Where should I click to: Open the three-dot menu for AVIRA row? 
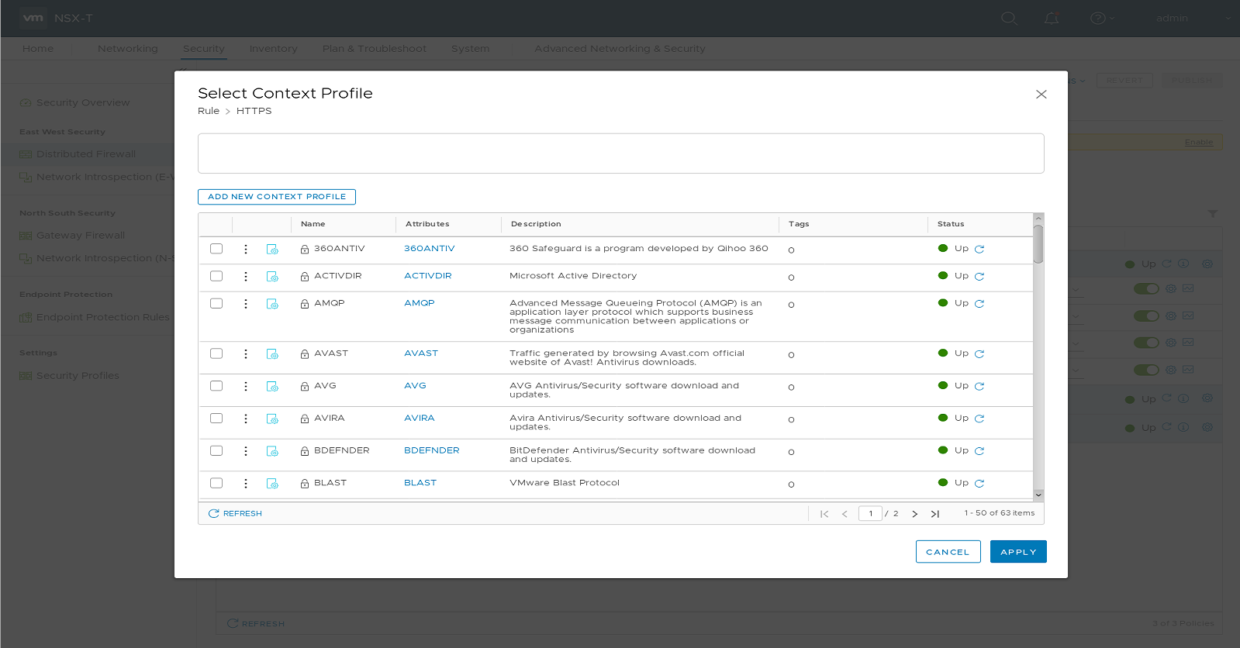pyautogui.click(x=246, y=419)
